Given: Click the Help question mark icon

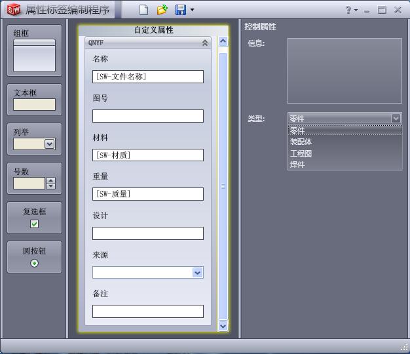Looking at the screenshot, I should tap(348, 10).
